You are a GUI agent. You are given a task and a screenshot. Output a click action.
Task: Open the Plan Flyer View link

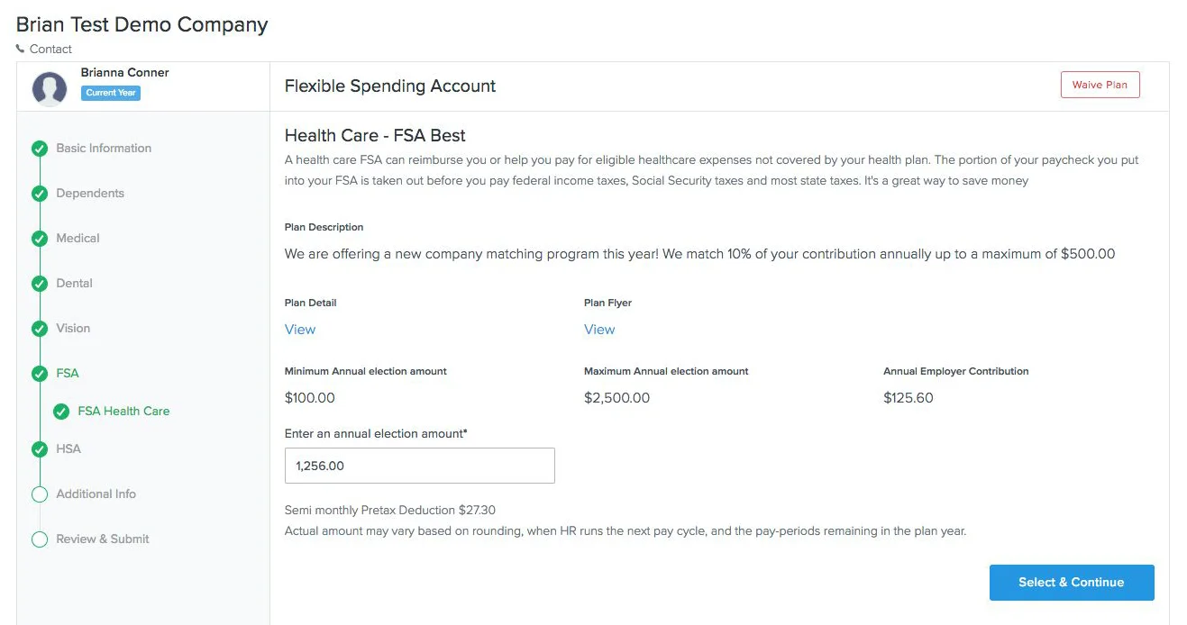[599, 330]
